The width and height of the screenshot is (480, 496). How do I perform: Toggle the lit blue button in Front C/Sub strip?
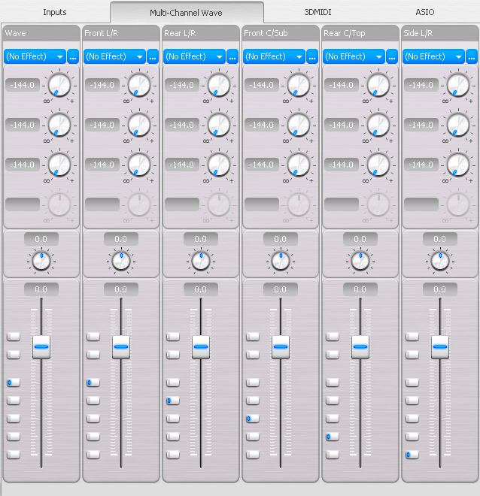click(x=252, y=419)
